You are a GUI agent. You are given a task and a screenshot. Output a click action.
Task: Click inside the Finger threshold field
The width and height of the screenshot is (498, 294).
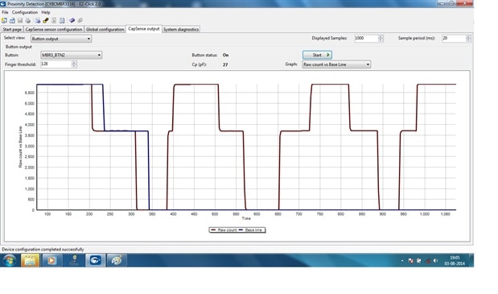click(x=56, y=64)
